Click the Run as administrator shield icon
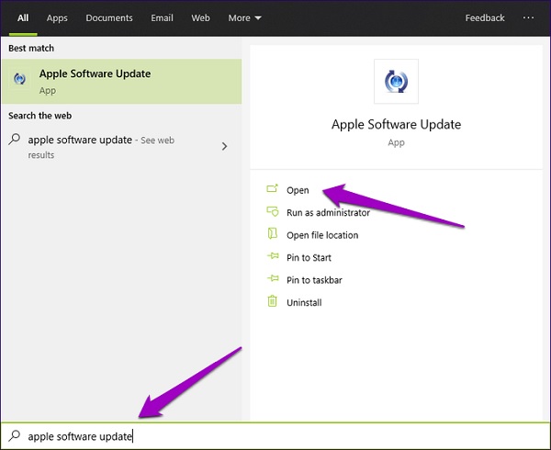The height and width of the screenshot is (450, 551). tap(272, 212)
